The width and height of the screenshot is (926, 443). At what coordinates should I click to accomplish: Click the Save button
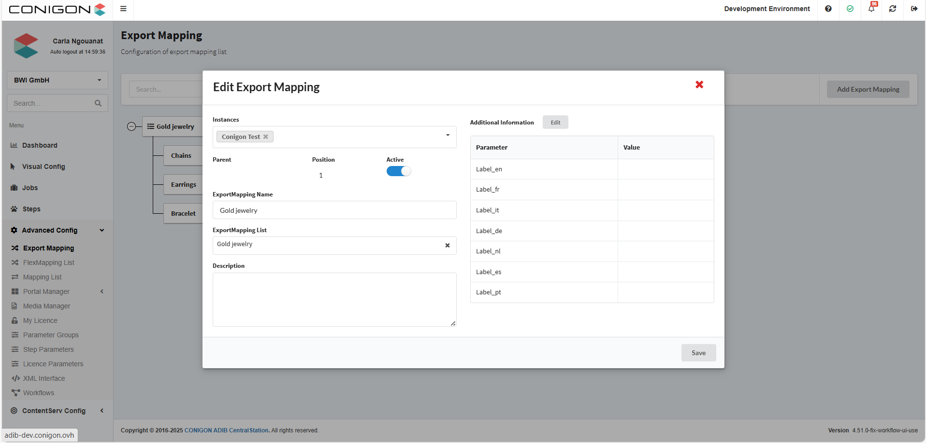[x=698, y=353]
